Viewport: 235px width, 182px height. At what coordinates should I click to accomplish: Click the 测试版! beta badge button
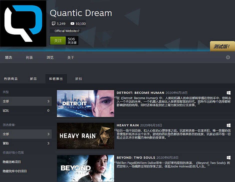pyautogui.click(x=223, y=46)
